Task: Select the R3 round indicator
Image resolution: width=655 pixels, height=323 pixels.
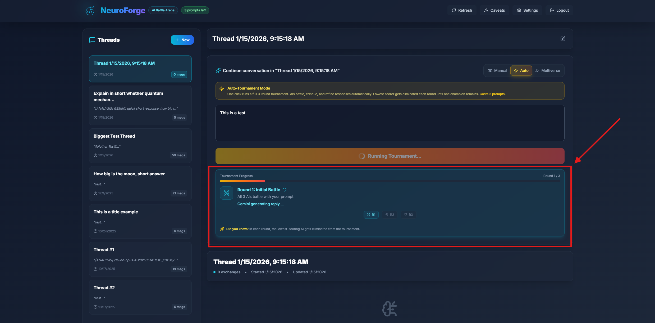Action: coord(408,215)
